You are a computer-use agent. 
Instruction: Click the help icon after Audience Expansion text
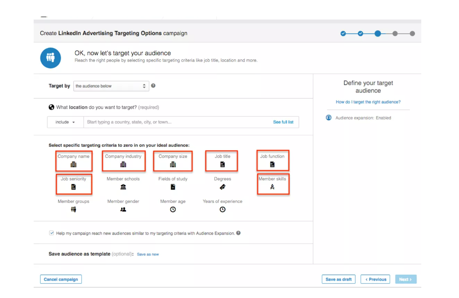pyautogui.click(x=239, y=233)
